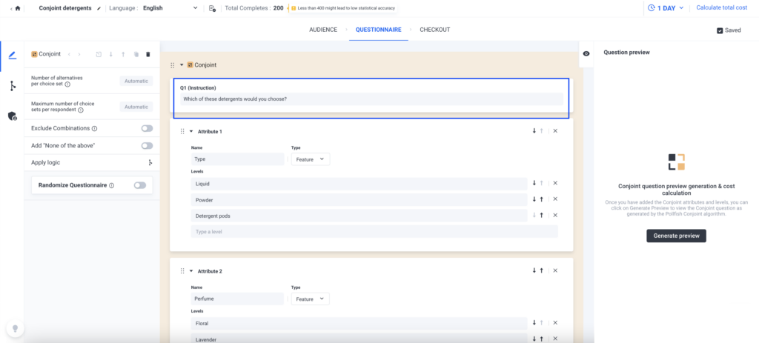Image resolution: width=759 pixels, height=343 pixels.
Task: Collapse the Conjoint block
Action: point(182,65)
